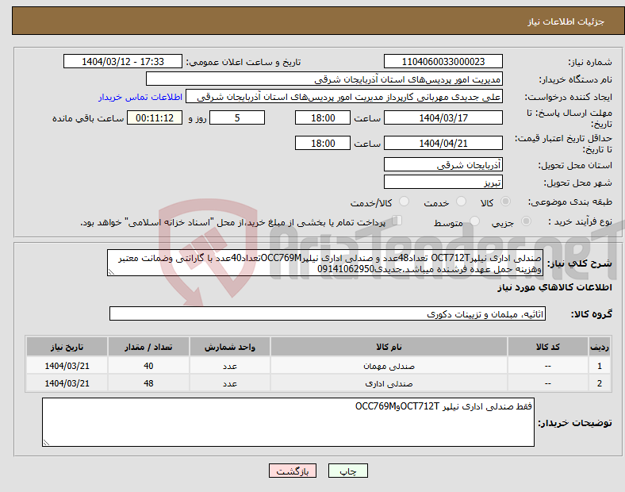Click the چاپ (print) button
The height and width of the screenshot is (492, 625).
pyautogui.click(x=347, y=471)
